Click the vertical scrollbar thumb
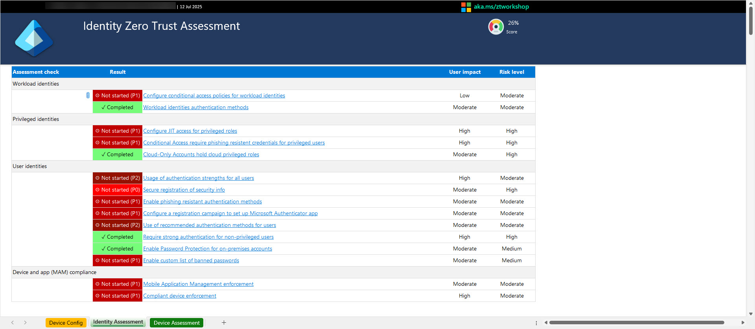The height and width of the screenshot is (329, 755). tap(751, 20)
